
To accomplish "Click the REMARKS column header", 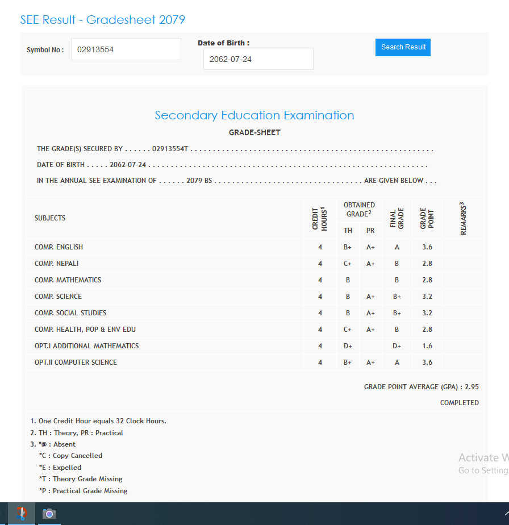I will coord(463,218).
